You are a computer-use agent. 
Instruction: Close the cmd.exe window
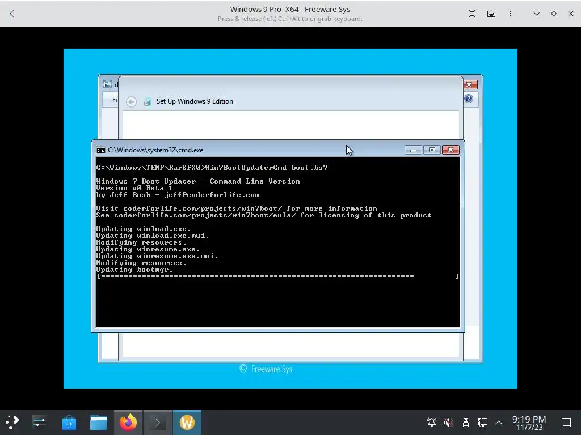[451, 150]
